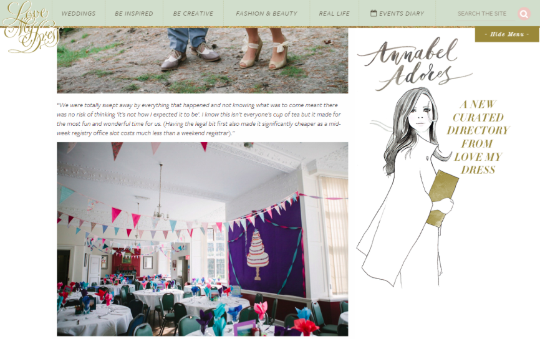This screenshot has width=540, height=339.
Task: Click the 'A New Curated Directory' gold text
Action: (x=478, y=137)
